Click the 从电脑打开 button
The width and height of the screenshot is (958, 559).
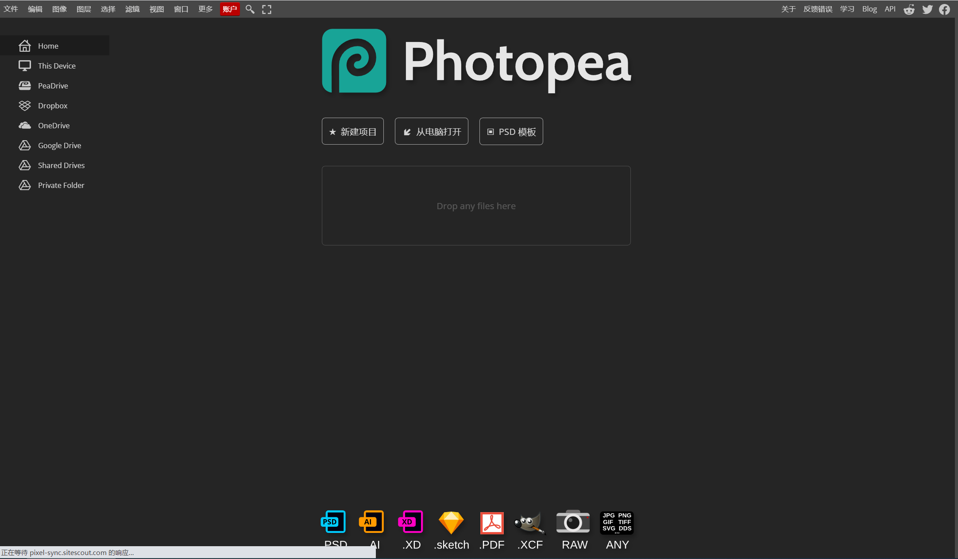tap(432, 131)
